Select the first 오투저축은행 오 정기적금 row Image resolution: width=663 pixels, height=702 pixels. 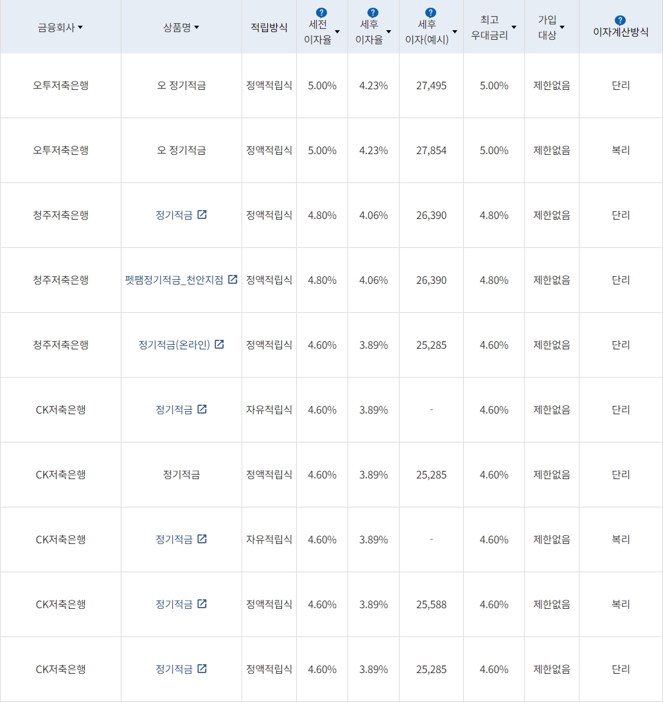click(181, 85)
